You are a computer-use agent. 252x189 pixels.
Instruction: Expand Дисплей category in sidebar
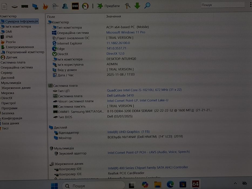point(8,78)
